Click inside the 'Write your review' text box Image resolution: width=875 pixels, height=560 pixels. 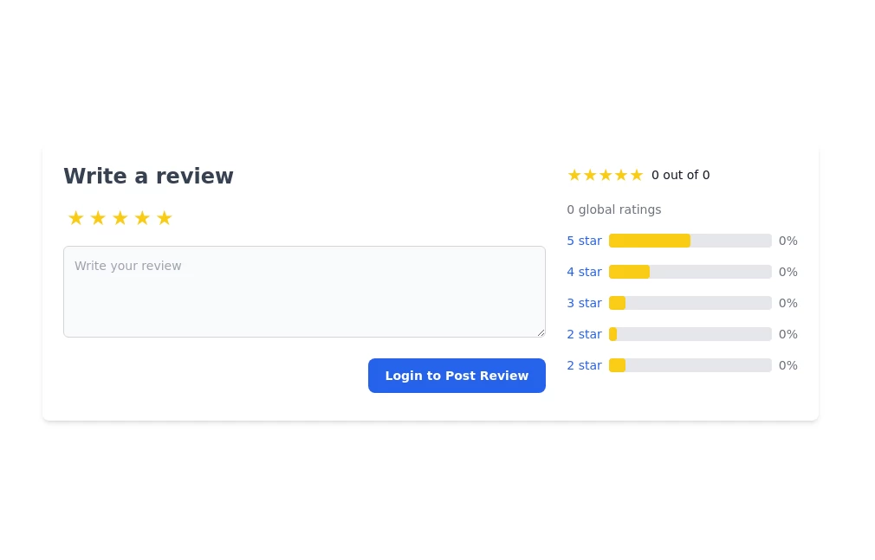click(304, 292)
